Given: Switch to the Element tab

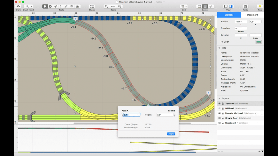Looking at the screenshot, I should [229, 15].
